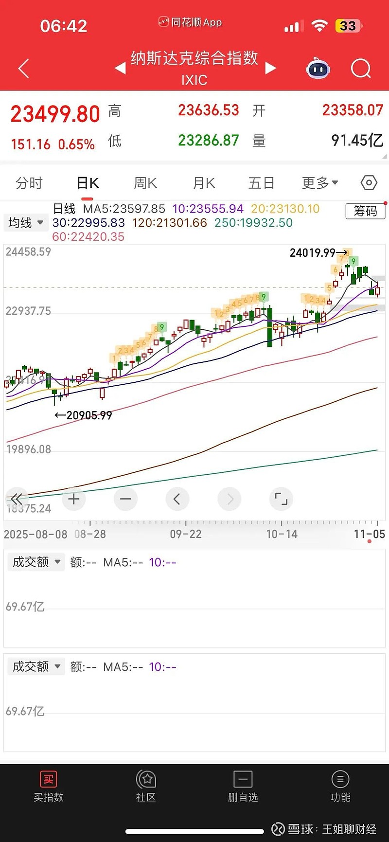This screenshot has width=389, height=842.
Task: Tap the back arrow in header
Action: coord(23,69)
